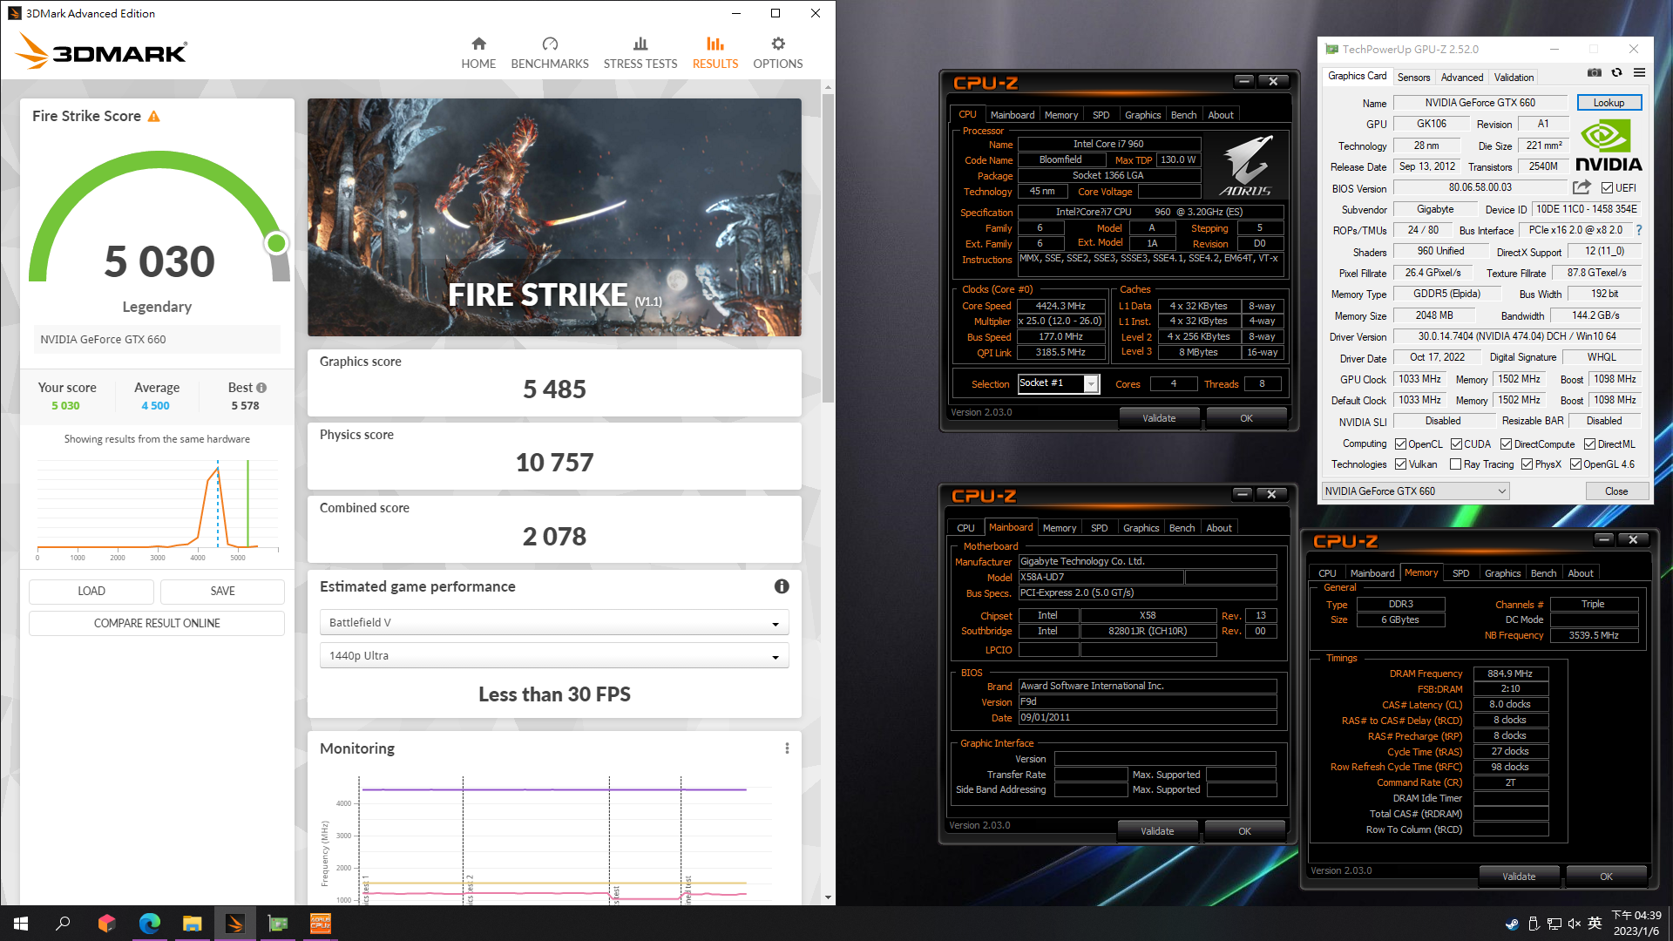The image size is (1673, 941).
Task: Click the 3DMark logo
Action: coord(101,51)
